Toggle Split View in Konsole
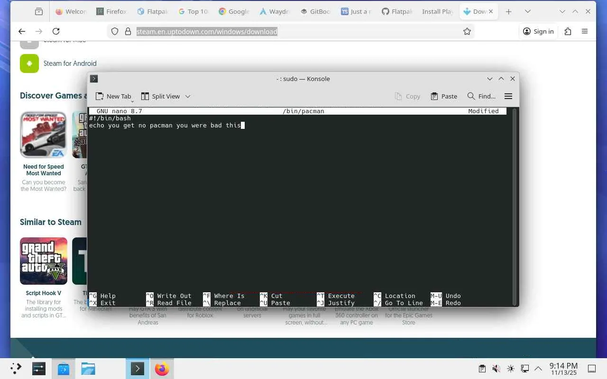 click(x=160, y=96)
